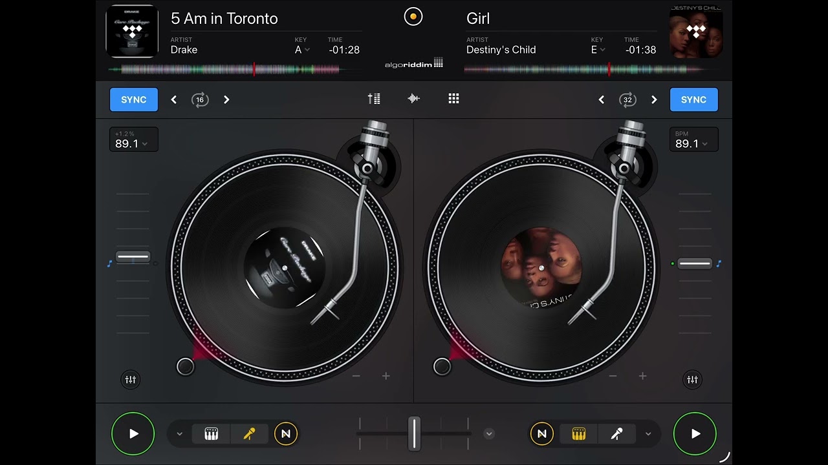Toggle right deck Neural Mix N button
The height and width of the screenshot is (465, 828).
coord(542,434)
